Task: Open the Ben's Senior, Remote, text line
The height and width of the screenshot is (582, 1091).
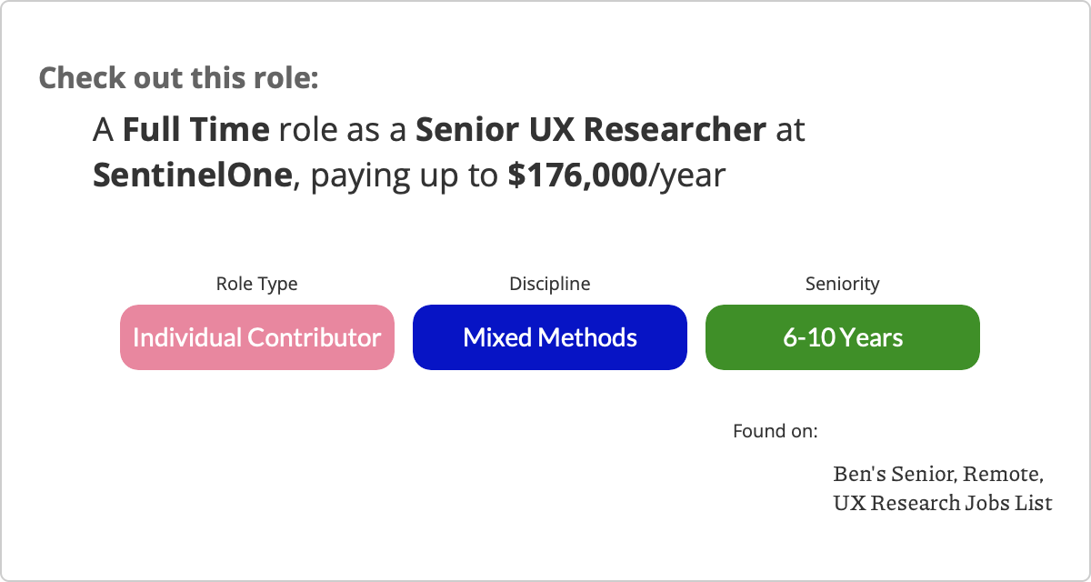Action: pos(938,475)
